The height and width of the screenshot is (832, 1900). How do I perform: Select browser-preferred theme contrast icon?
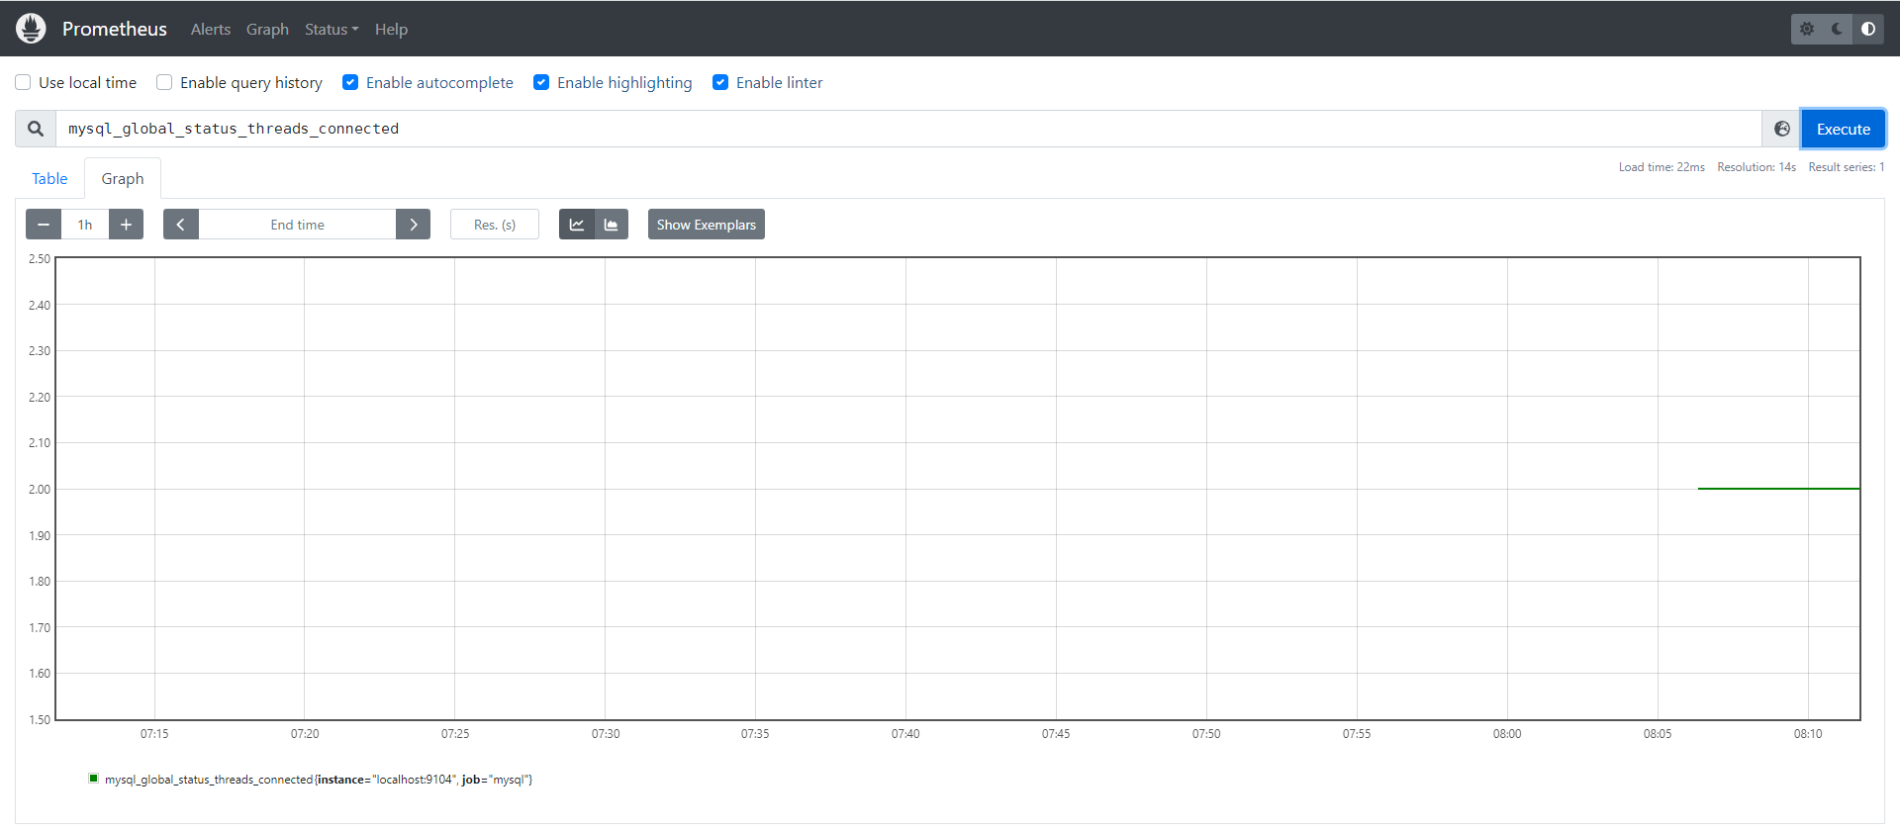(x=1868, y=29)
